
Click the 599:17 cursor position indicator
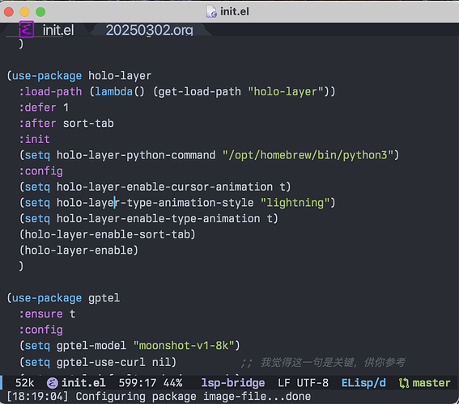pos(138,383)
